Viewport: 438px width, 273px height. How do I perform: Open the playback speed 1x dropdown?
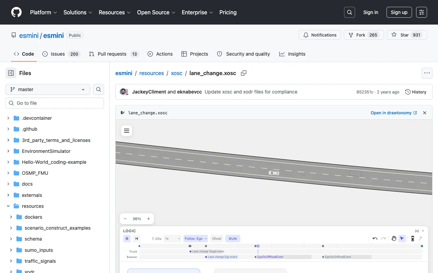[172, 239]
